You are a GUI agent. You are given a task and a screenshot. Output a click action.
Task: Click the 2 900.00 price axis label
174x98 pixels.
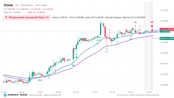pyautogui.click(x=164, y=85)
